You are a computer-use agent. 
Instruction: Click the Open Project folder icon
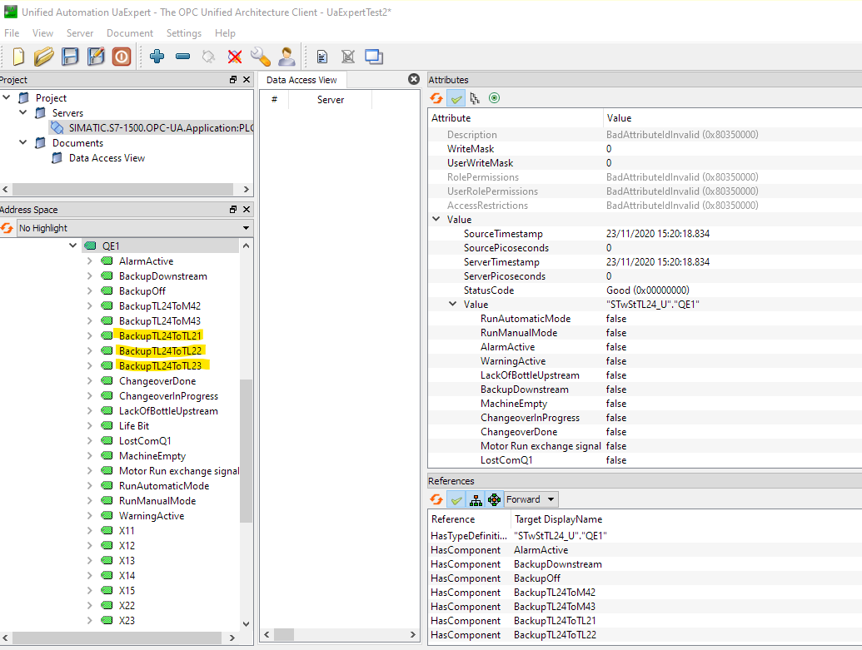tap(44, 56)
